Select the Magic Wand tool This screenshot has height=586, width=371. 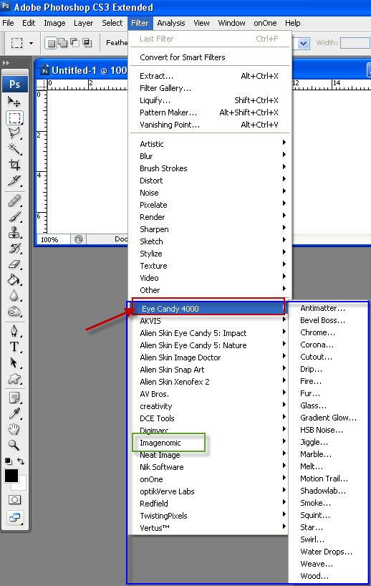point(14,149)
